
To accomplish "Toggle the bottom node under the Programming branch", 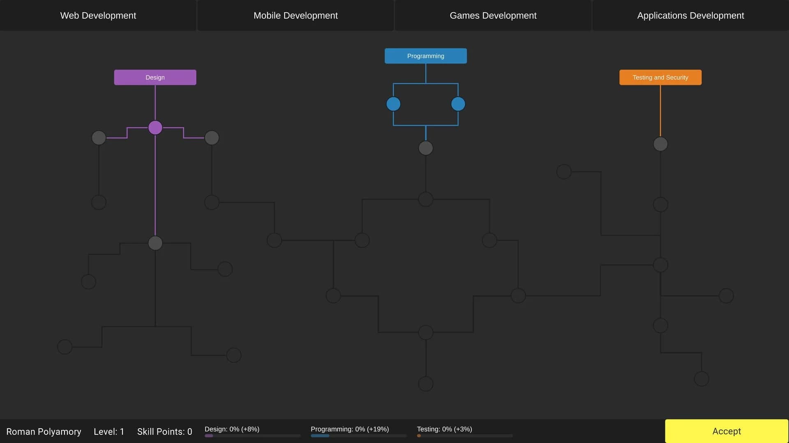I will [x=426, y=384].
